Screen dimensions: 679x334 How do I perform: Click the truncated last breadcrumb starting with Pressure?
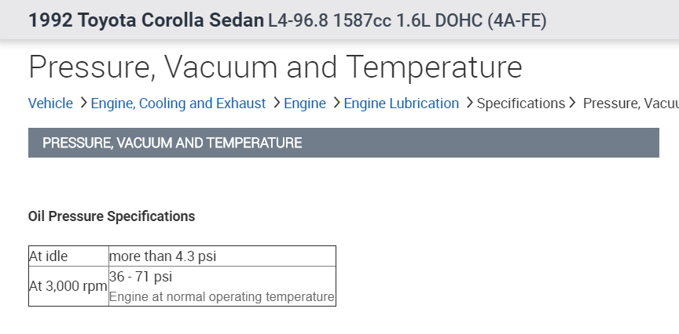pos(630,103)
